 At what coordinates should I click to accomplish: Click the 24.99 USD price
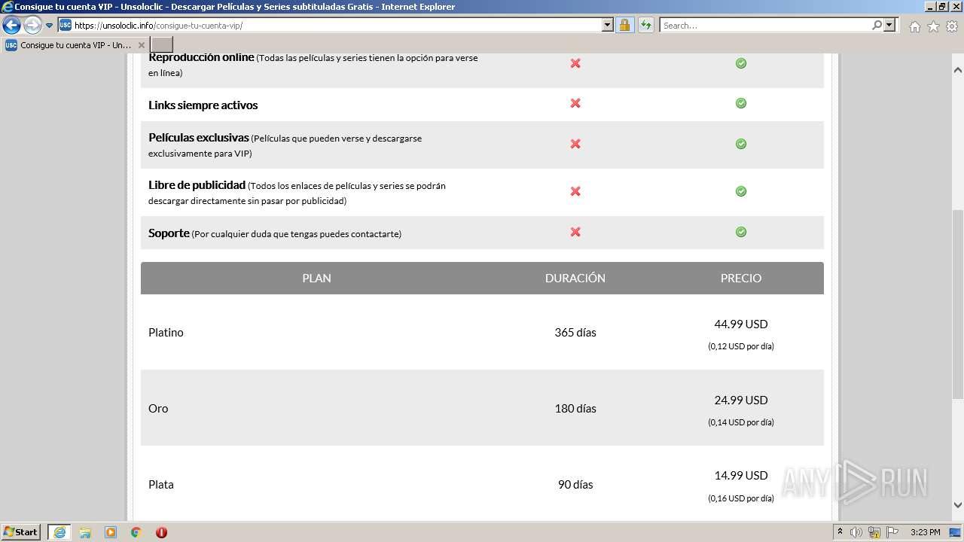point(741,400)
